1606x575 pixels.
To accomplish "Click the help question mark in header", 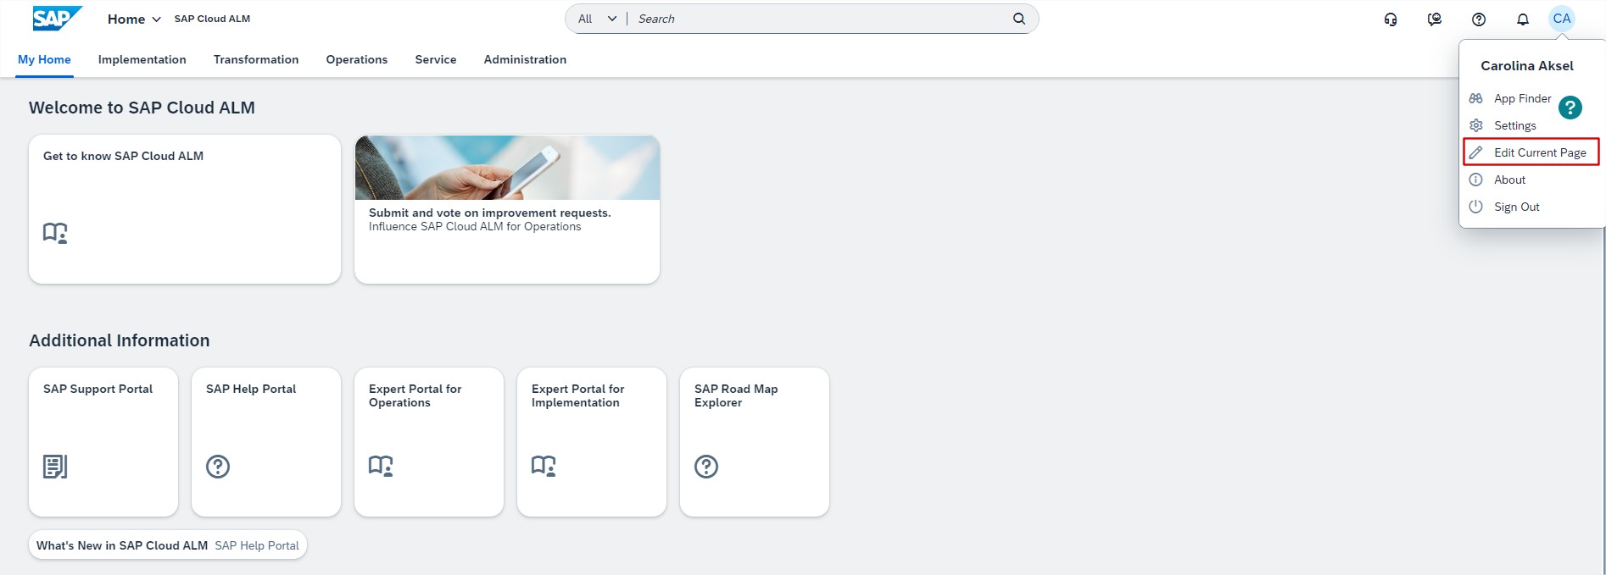I will tap(1479, 19).
